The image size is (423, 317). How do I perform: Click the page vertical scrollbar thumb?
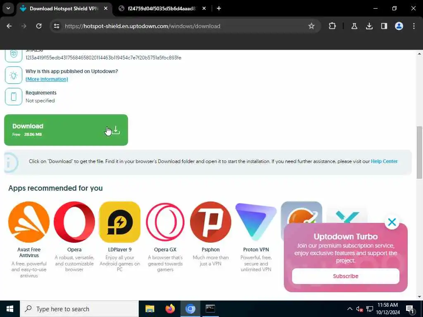click(x=419, y=152)
